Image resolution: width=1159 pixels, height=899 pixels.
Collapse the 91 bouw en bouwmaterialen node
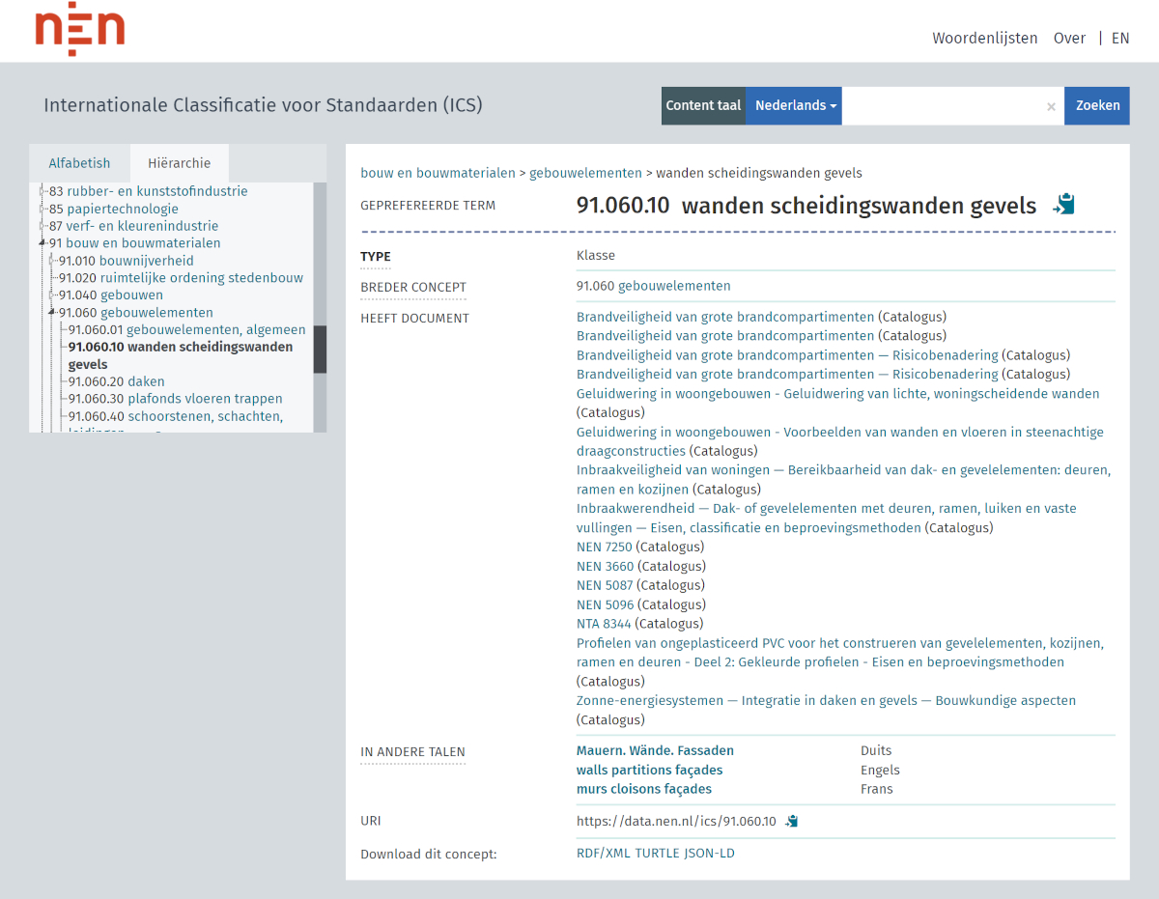tap(43, 243)
